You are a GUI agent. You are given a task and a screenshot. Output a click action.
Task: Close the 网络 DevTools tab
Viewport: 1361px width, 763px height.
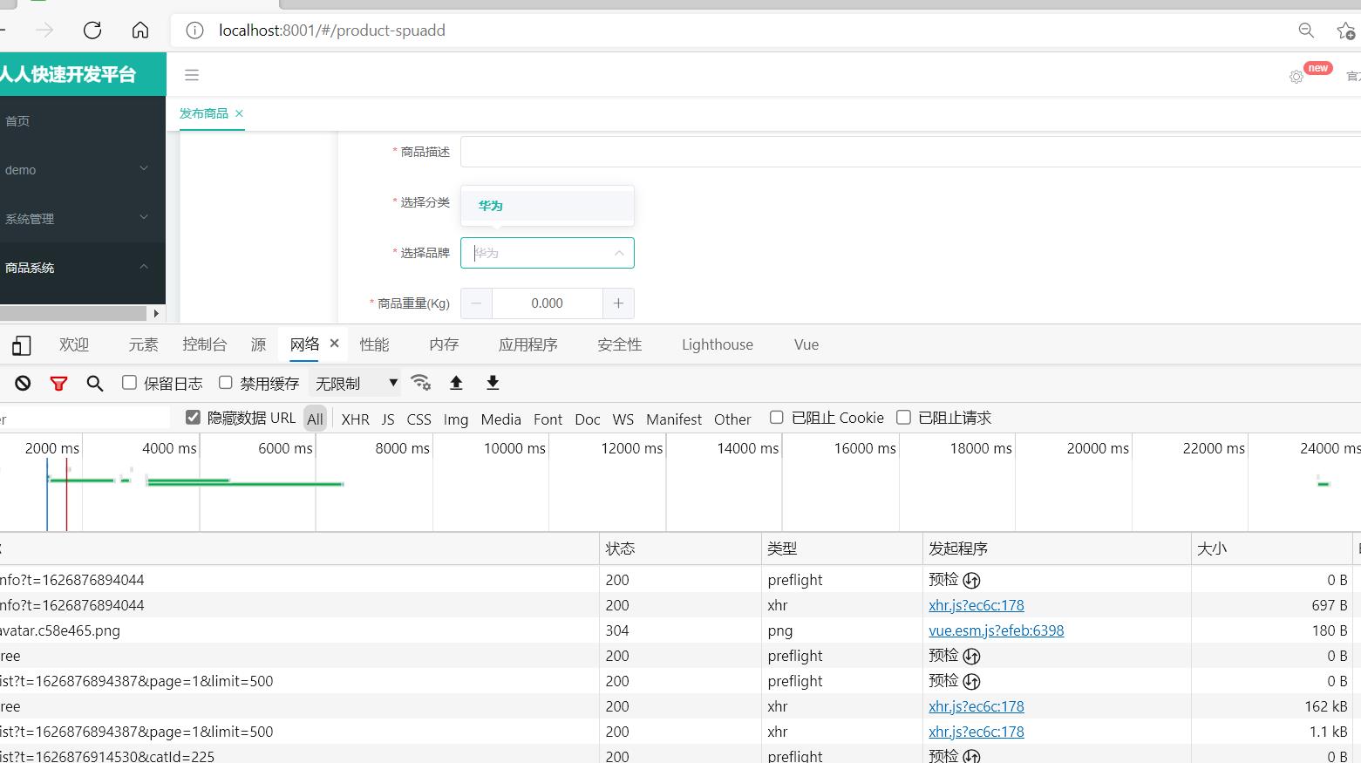click(x=334, y=344)
